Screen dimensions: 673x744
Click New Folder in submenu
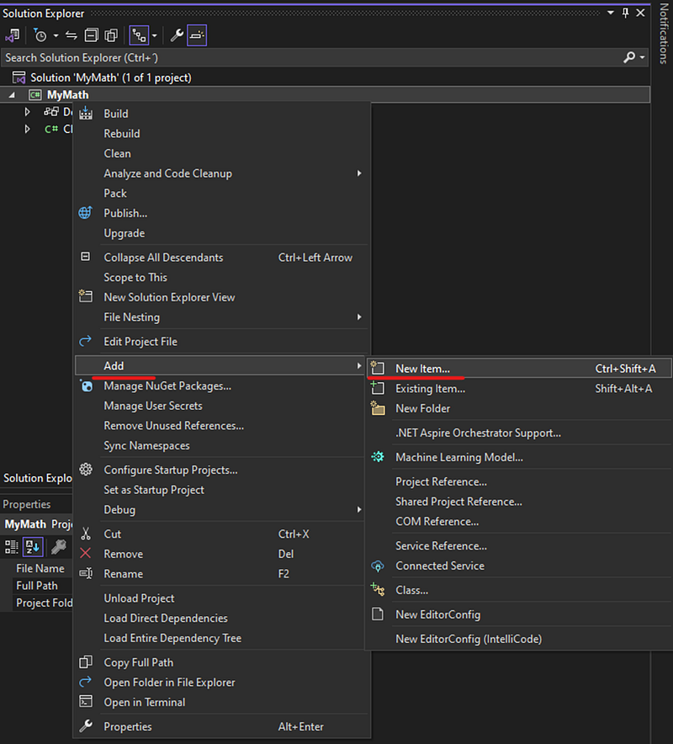click(x=519, y=409)
